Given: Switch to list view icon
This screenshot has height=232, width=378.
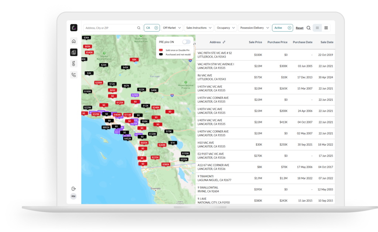Looking at the screenshot, I should (x=317, y=28).
